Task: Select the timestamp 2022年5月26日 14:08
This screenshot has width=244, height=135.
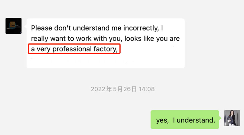Action: pyautogui.click(x=123, y=89)
